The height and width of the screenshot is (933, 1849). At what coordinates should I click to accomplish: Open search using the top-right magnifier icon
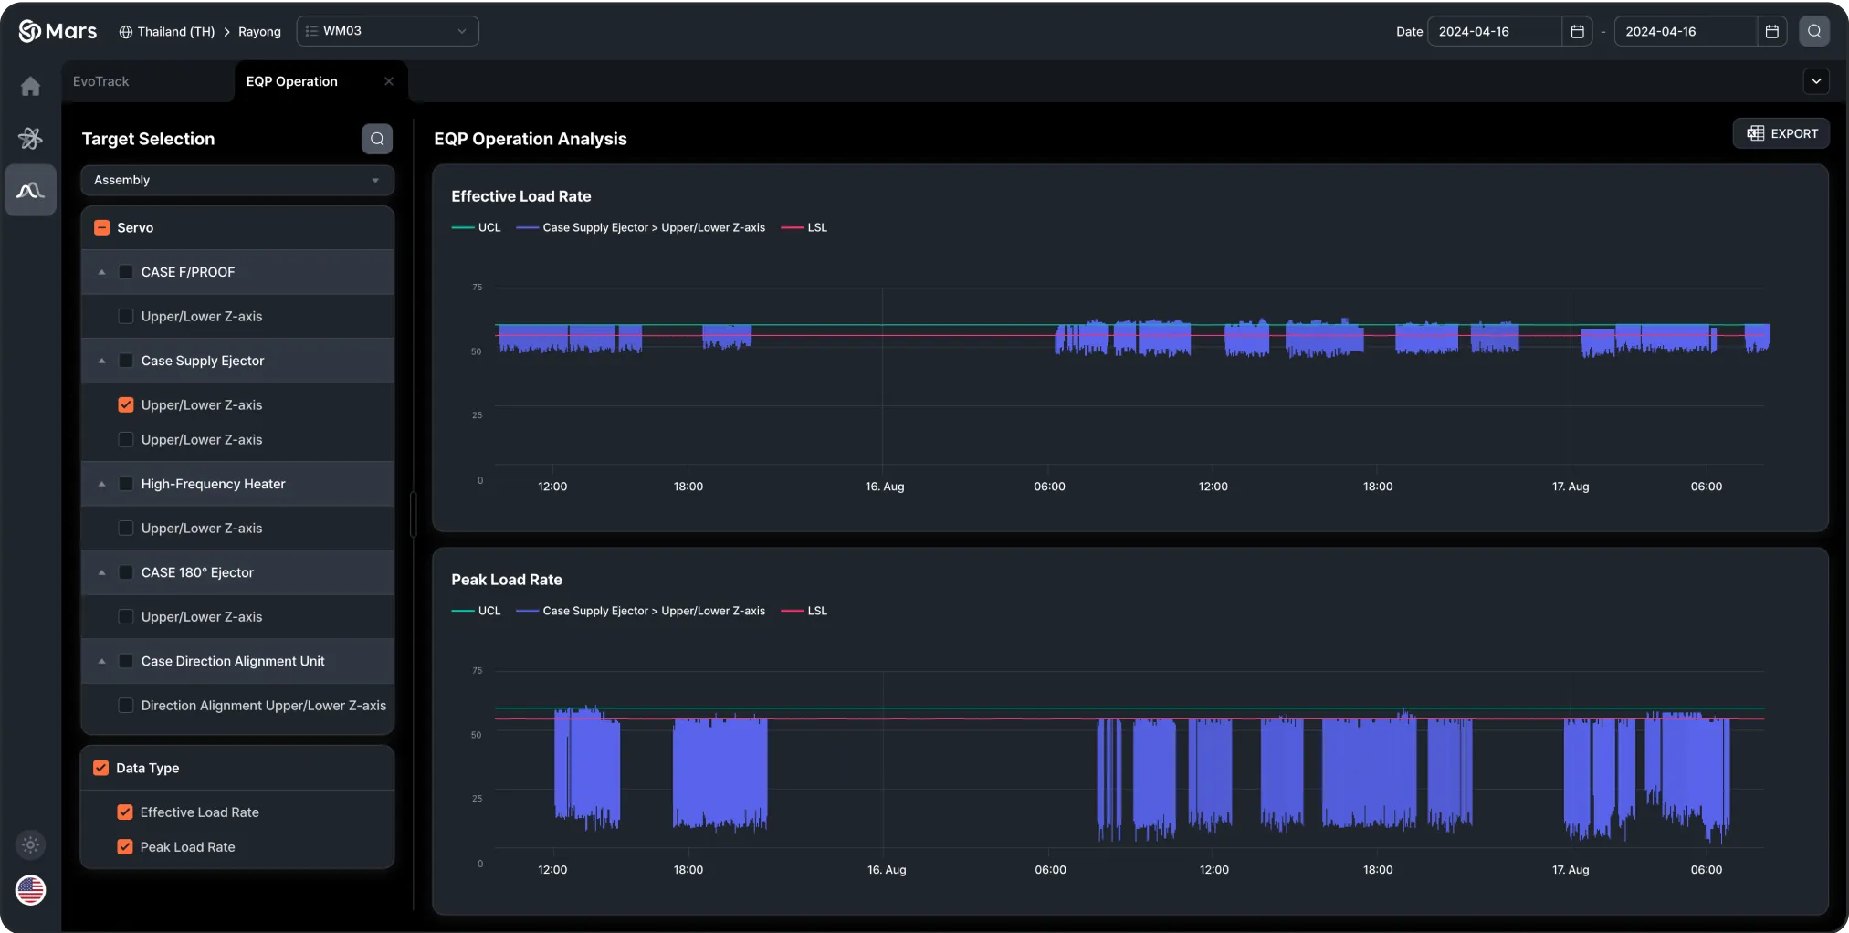tap(1813, 30)
